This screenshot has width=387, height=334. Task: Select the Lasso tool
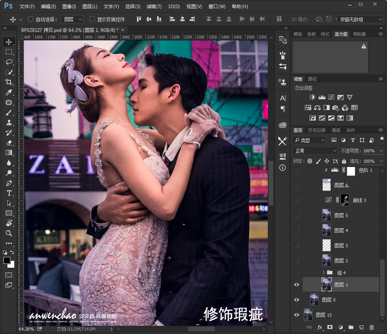tap(9, 62)
